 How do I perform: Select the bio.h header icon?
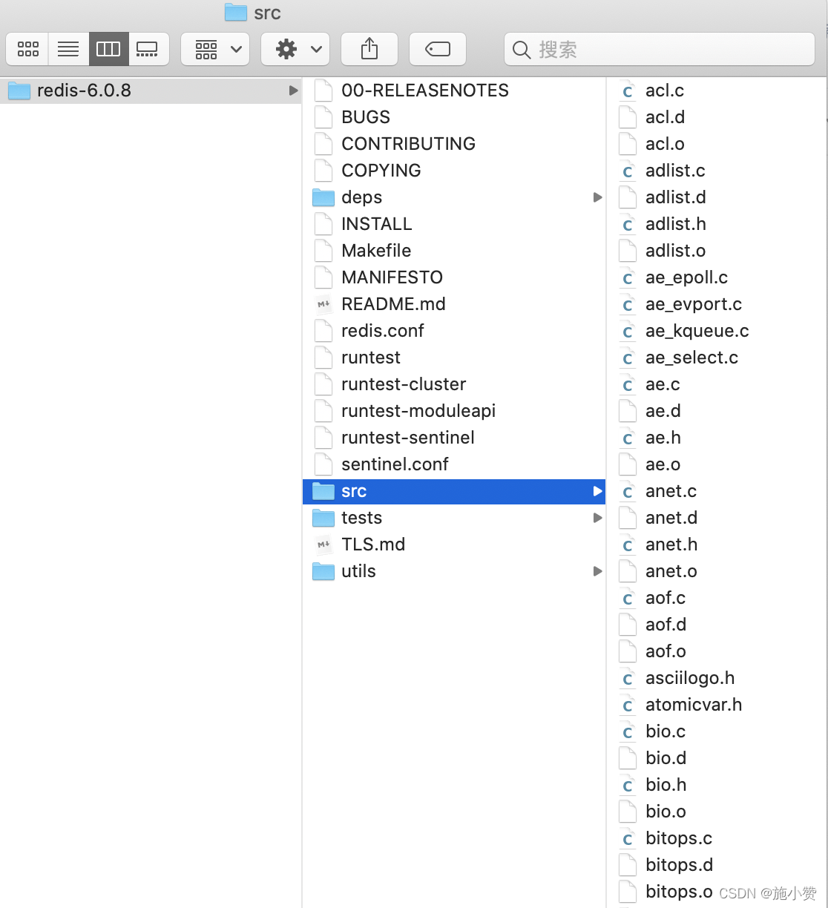coord(628,785)
